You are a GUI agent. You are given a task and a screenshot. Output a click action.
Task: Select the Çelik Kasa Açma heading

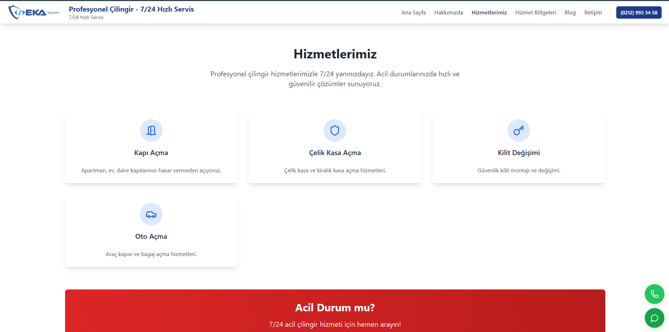(x=335, y=153)
